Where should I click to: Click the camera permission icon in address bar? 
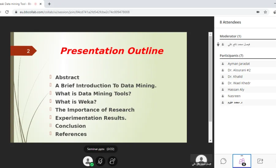pyautogui.click(x=258, y=12)
